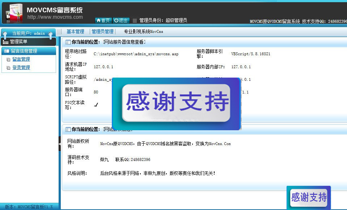This screenshot has height=210, width=347.
Task: Click the 版本: MOVCMS留言板V1.X footer text
Action: (29, 207)
